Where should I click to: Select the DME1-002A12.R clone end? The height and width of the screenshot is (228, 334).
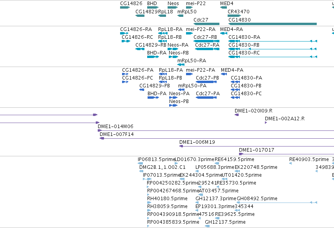pyautogui.click(x=266, y=123)
